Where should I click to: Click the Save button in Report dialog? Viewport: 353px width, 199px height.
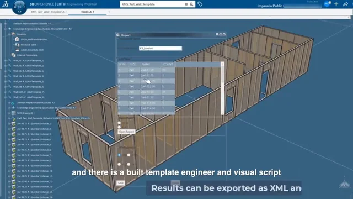coord(120,183)
